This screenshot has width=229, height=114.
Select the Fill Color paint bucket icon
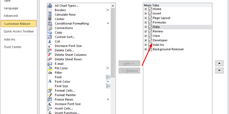(x=50, y=68)
